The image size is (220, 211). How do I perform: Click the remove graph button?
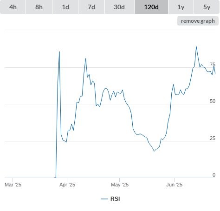198,21
